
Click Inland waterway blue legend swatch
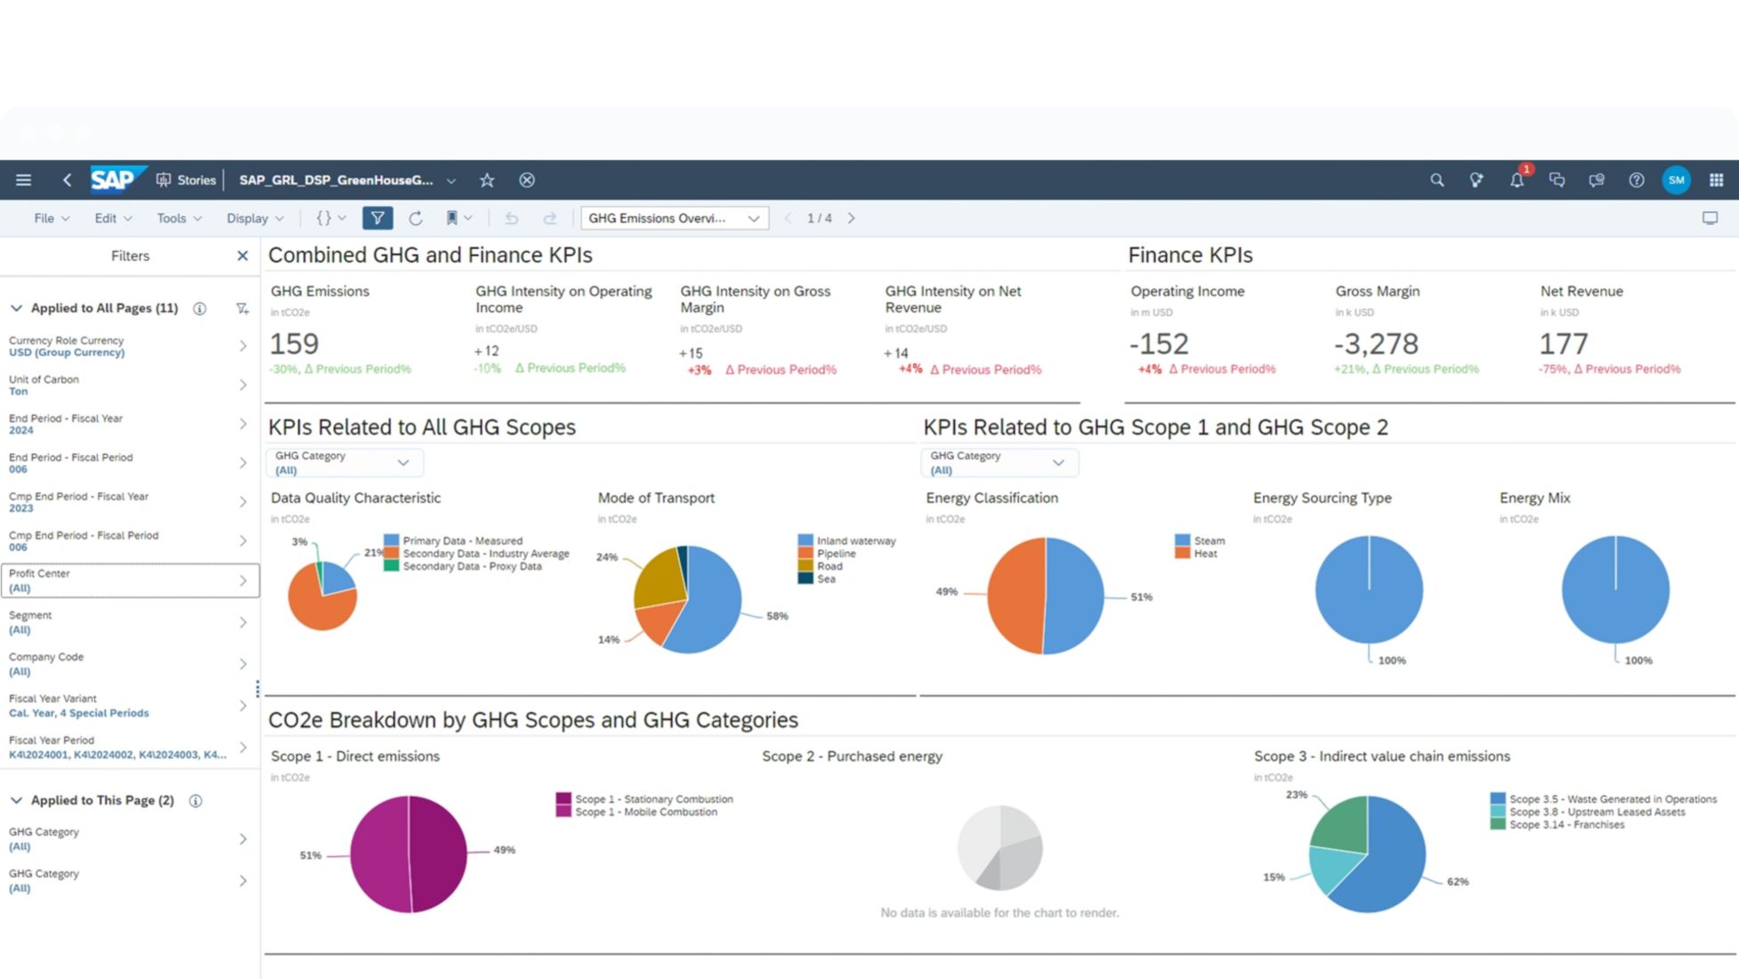pos(805,540)
